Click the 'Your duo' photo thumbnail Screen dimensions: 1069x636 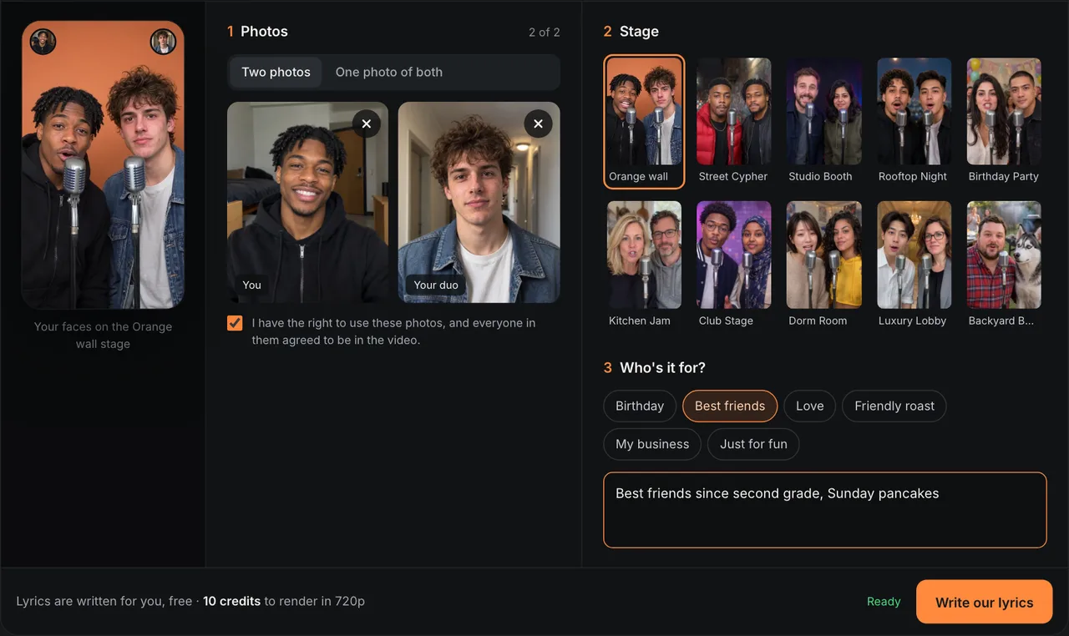click(479, 202)
